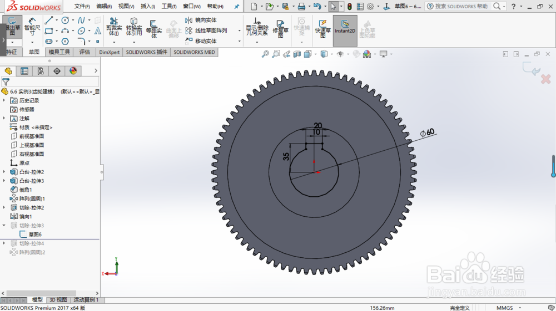
Task: Click Repair Sketch (修复草图)
Action: click(x=280, y=28)
